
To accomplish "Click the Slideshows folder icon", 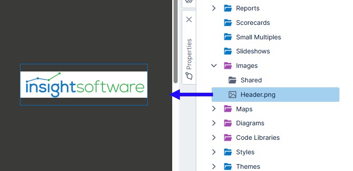I will pos(228,51).
